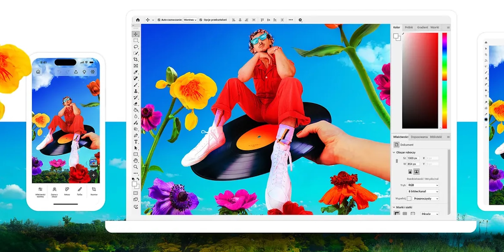Select the Crop tool in laptop toolbar
504x252 pixels.
(x=136, y=59)
